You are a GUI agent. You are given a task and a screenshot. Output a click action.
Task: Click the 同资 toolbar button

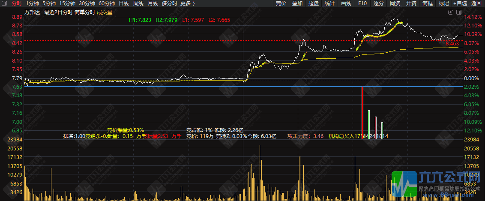pyautogui.click(x=395, y=4)
